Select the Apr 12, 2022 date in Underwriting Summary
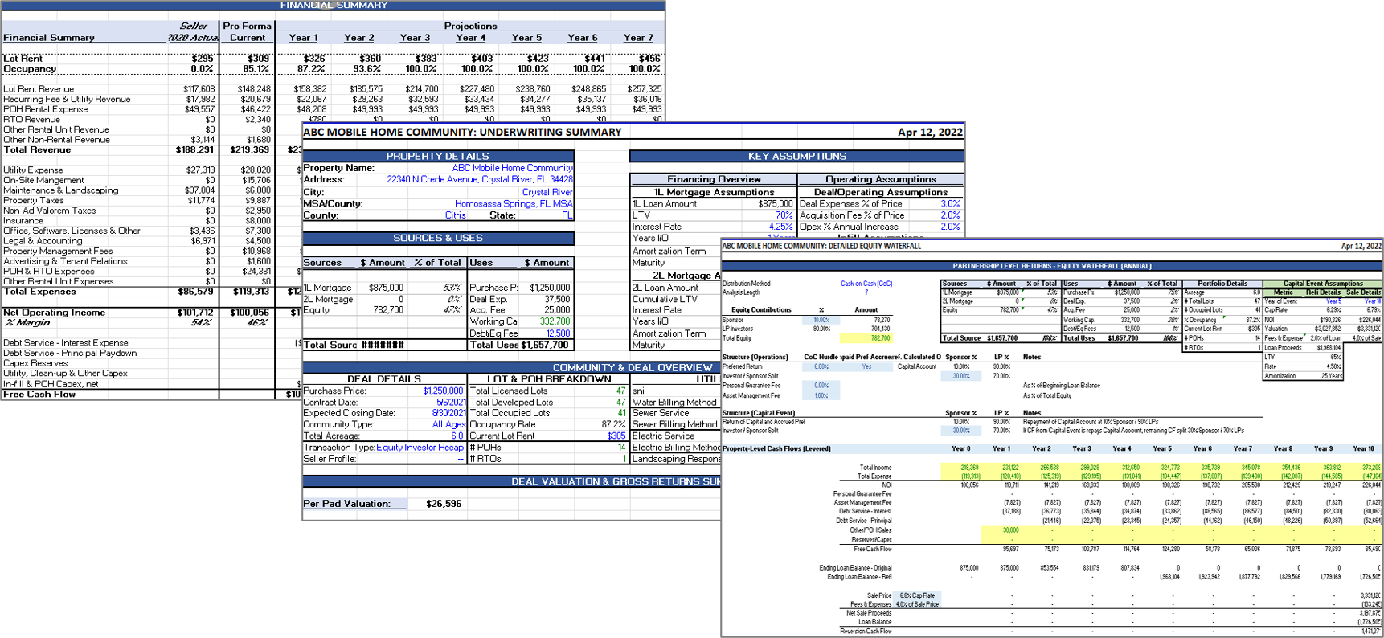 pos(930,132)
